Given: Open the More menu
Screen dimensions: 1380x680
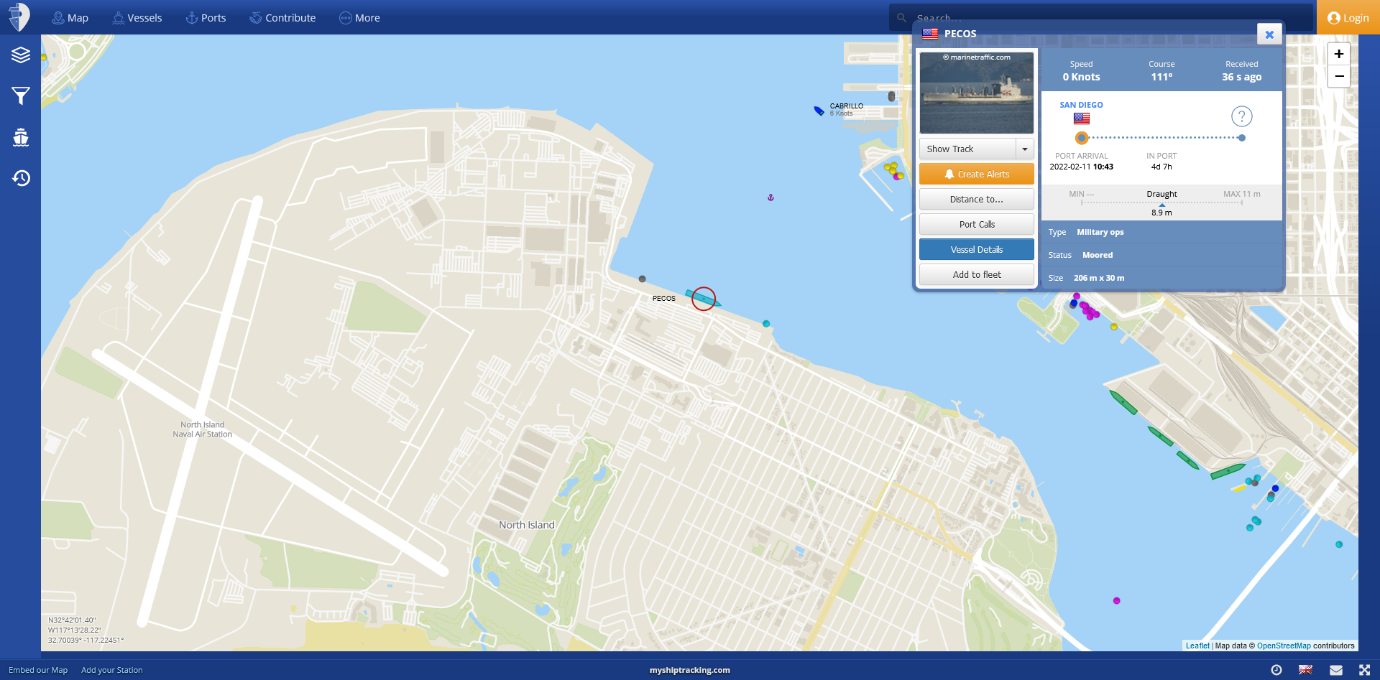Looking at the screenshot, I should pyautogui.click(x=359, y=18).
